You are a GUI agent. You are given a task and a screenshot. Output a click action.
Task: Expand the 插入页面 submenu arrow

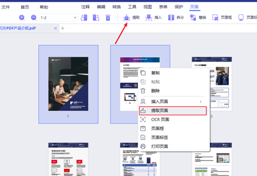point(200,102)
